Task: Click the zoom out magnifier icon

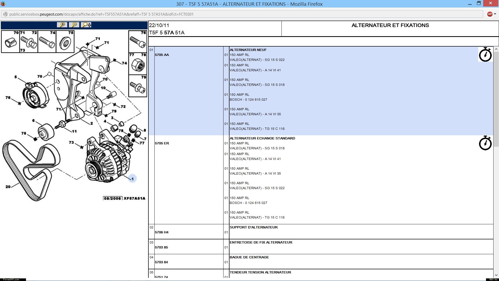Action: (x=74, y=25)
